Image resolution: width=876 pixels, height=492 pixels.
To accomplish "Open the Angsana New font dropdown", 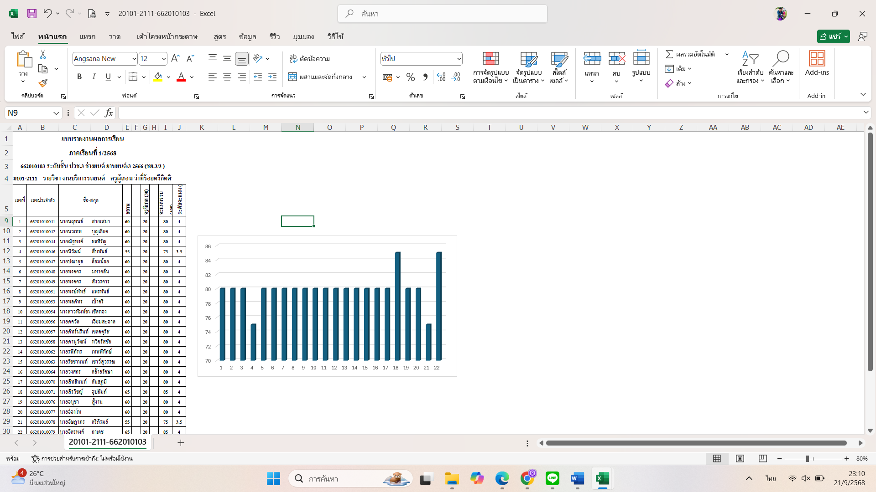I will pyautogui.click(x=134, y=59).
